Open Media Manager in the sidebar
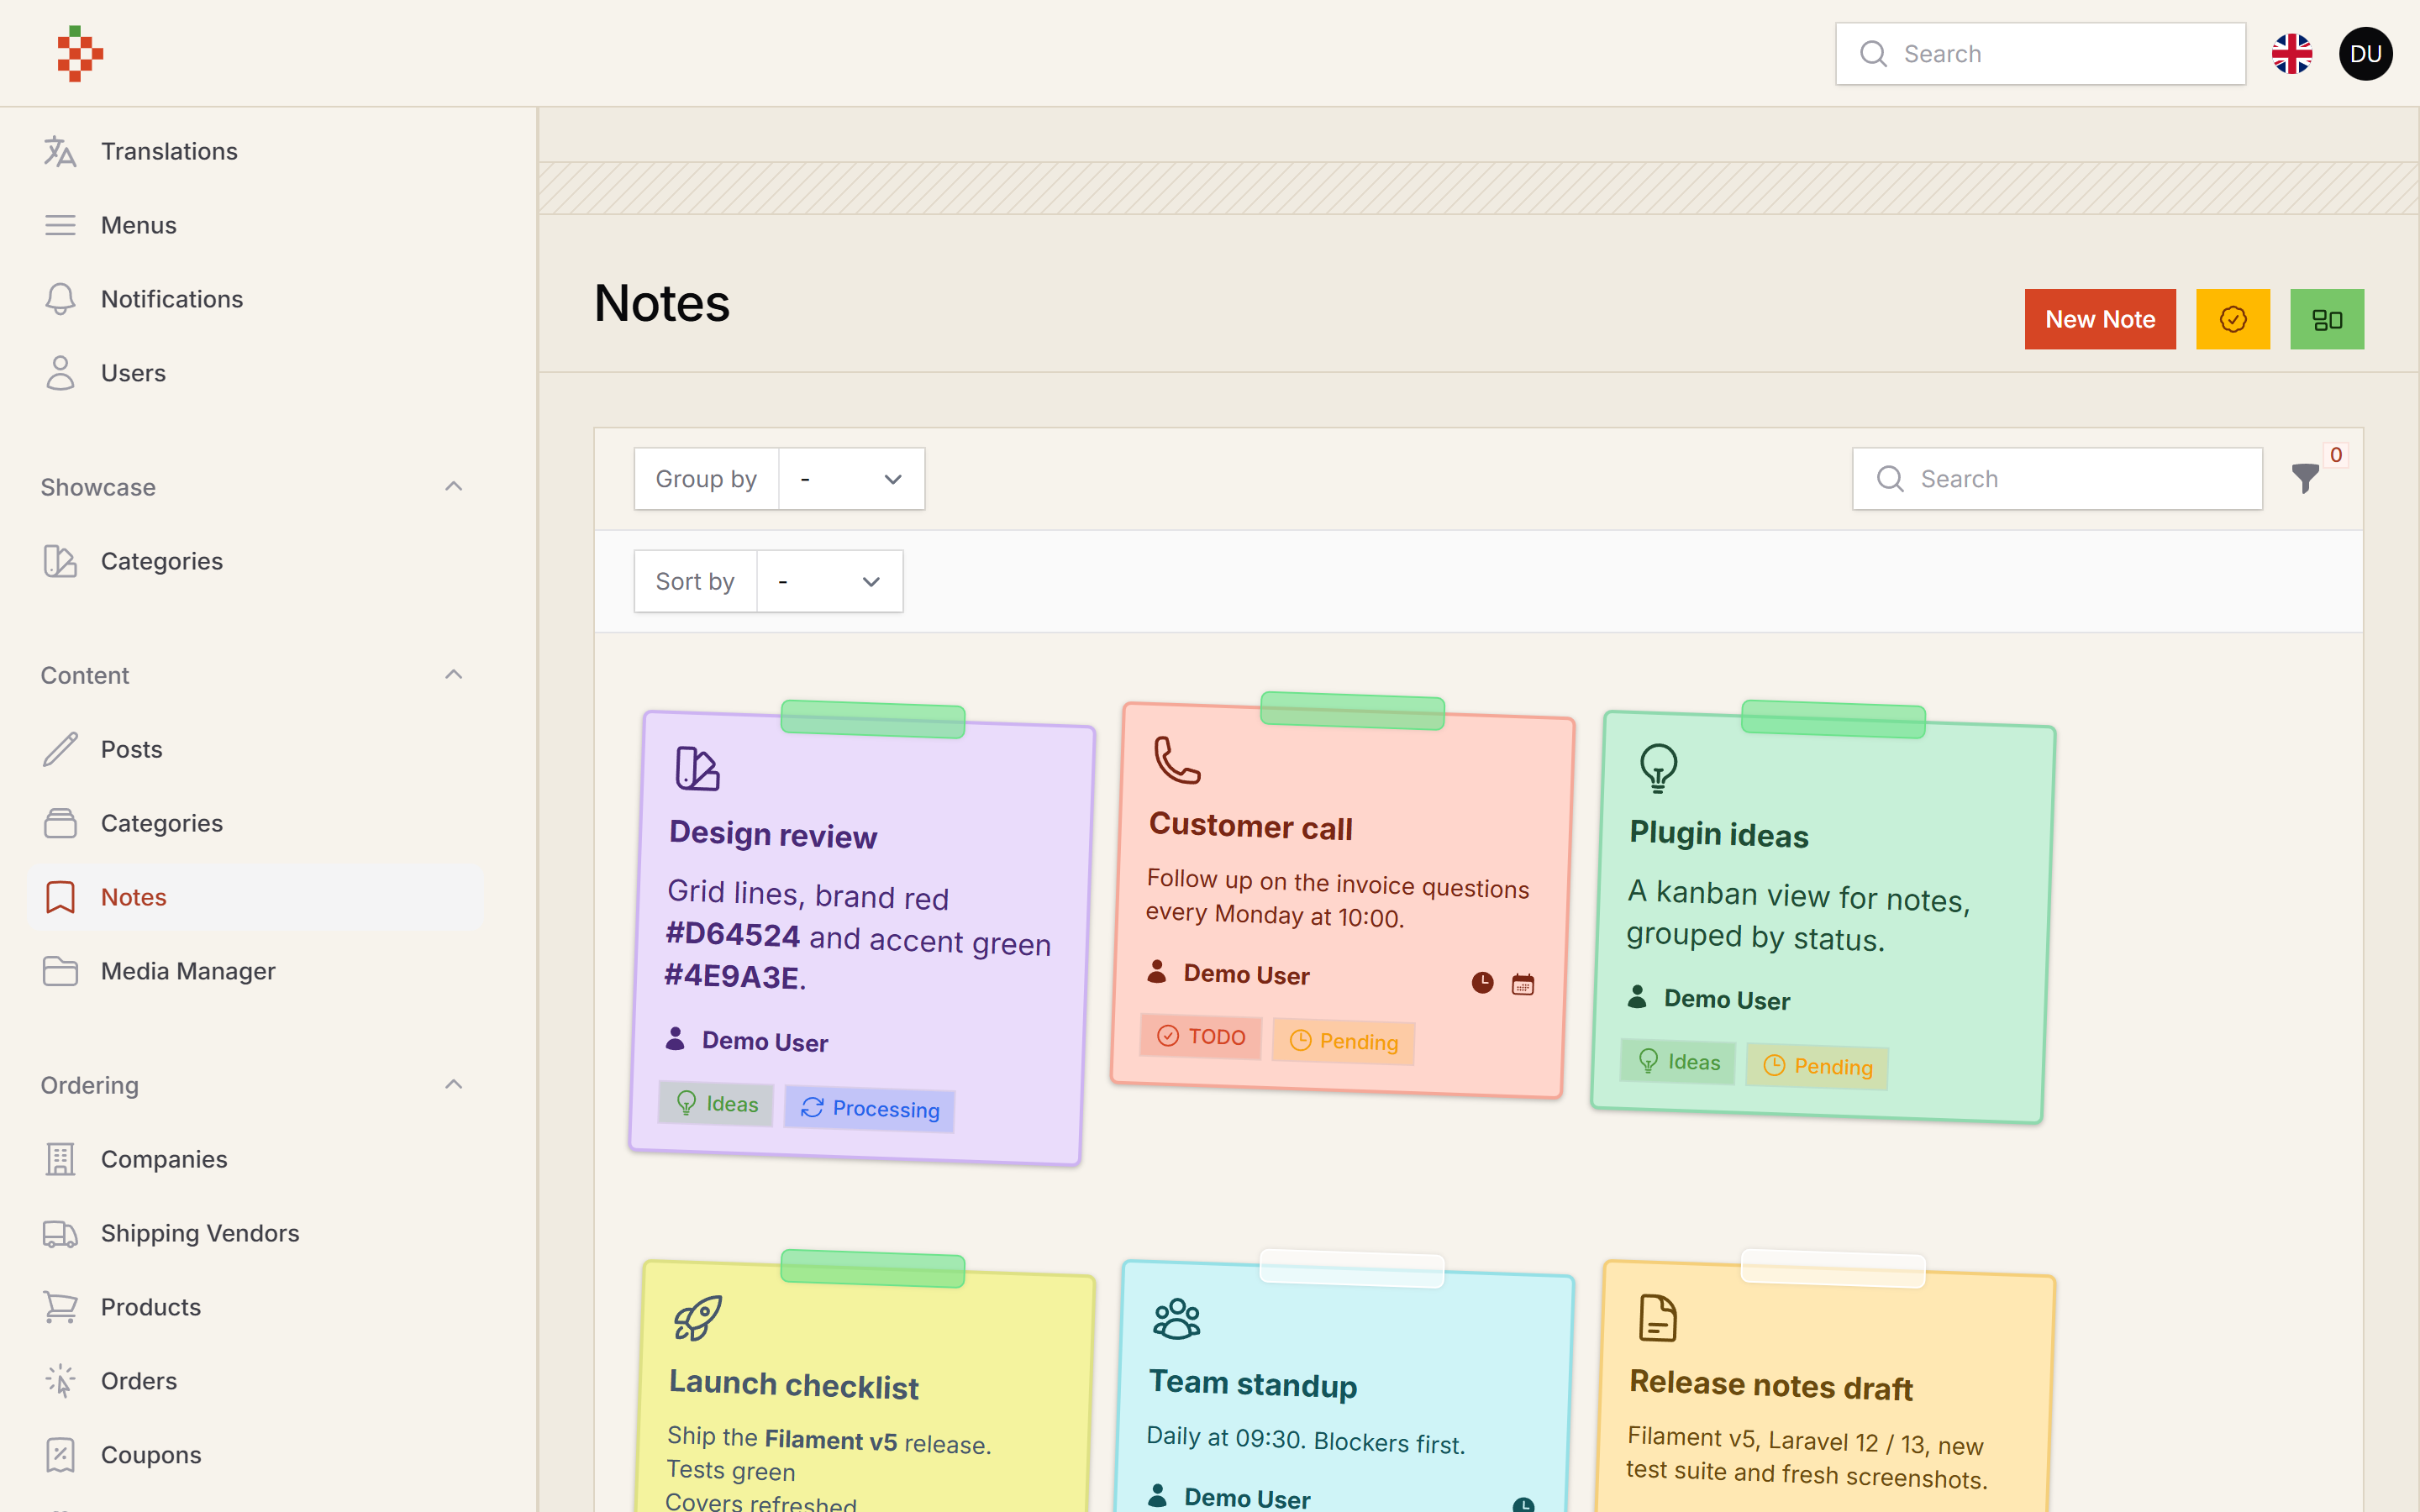The height and width of the screenshot is (1512, 2420). [256, 971]
